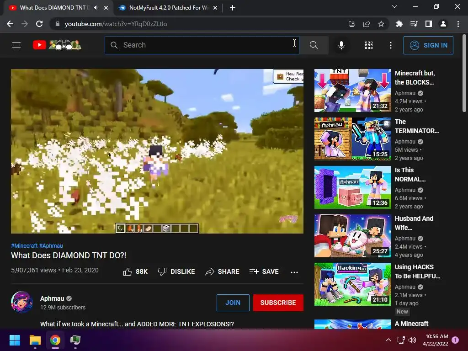Click the Chrome taskbar icon
The width and height of the screenshot is (468, 351).
pyautogui.click(x=55, y=340)
